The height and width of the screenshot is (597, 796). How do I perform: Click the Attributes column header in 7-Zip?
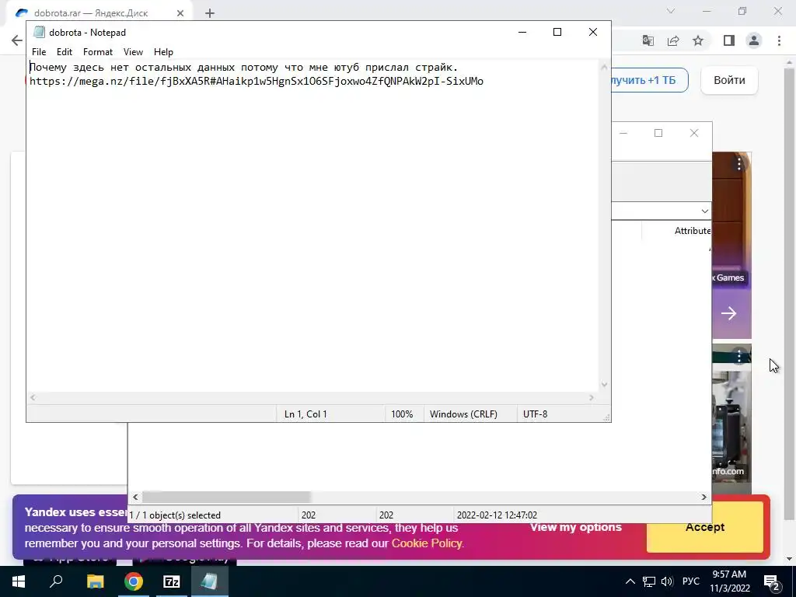tap(693, 230)
